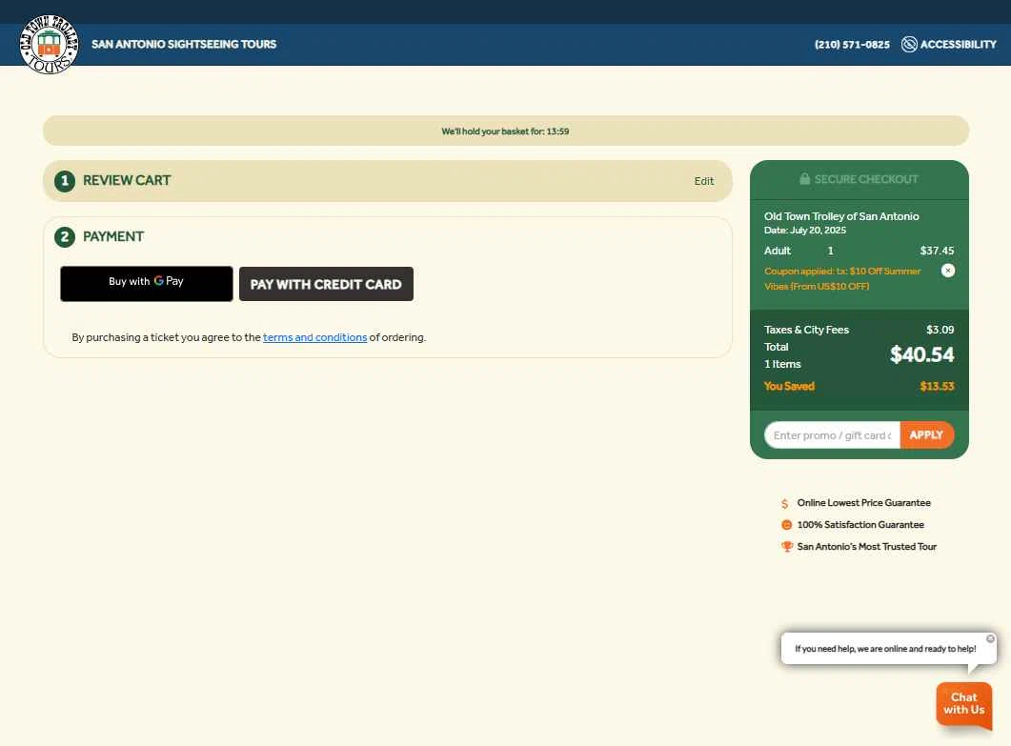The width and height of the screenshot is (1011, 746).
Task: Click the Payment heading
Action: [113, 236]
